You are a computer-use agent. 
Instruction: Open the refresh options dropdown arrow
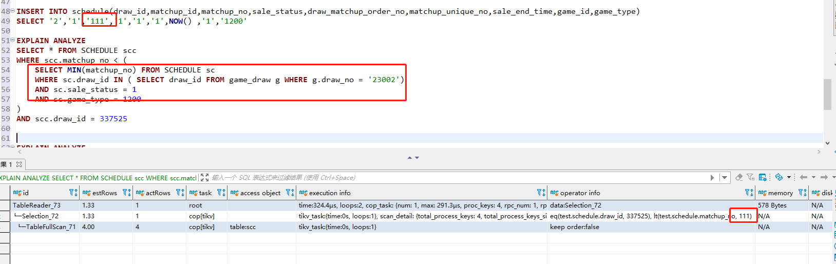click(x=789, y=177)
